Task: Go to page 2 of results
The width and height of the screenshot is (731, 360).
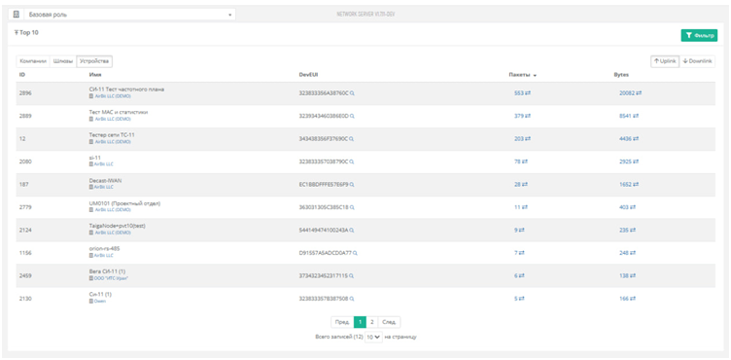Action: [x=372, y=322]
